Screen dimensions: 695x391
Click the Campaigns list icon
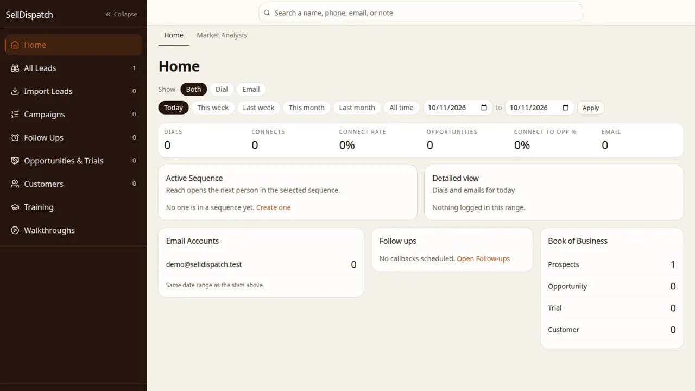(15, 115)
